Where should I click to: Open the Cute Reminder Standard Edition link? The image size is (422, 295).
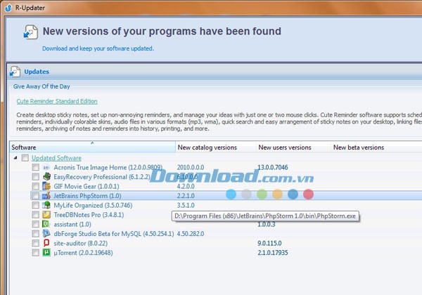coord(57,101)
